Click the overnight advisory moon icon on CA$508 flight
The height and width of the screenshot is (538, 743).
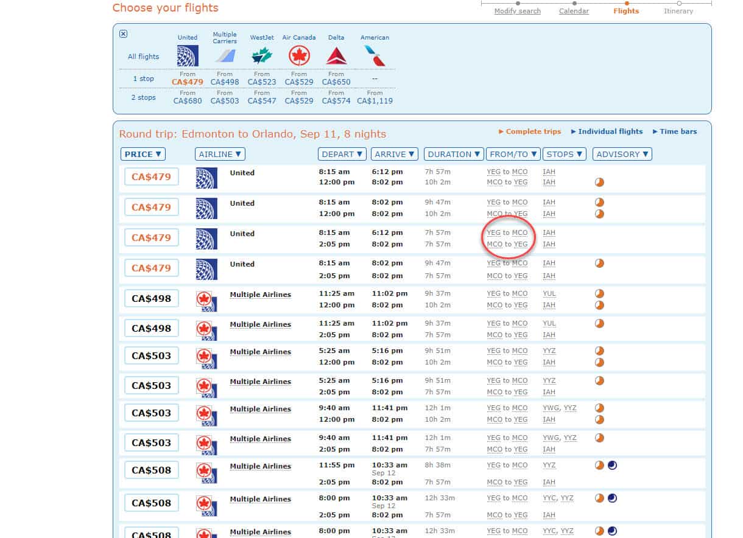coord(613,465)
